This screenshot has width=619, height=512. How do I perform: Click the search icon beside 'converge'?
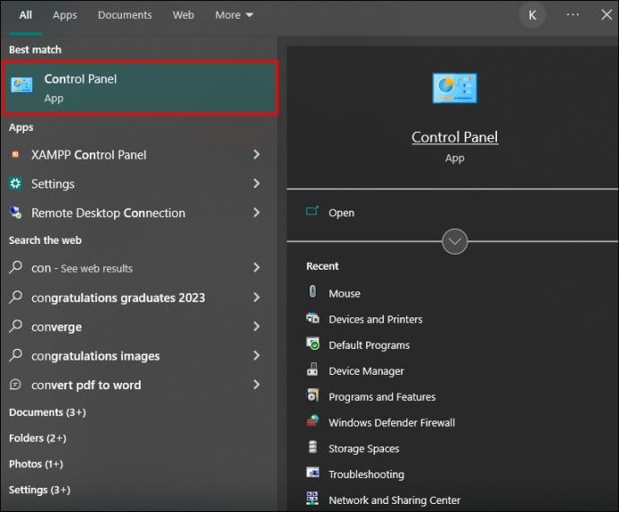tap(15, 325)
